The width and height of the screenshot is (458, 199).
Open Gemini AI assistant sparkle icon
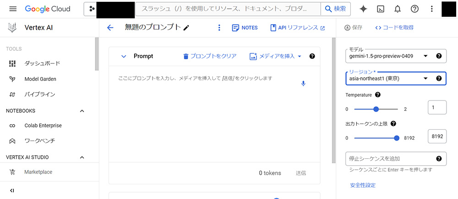363,9
